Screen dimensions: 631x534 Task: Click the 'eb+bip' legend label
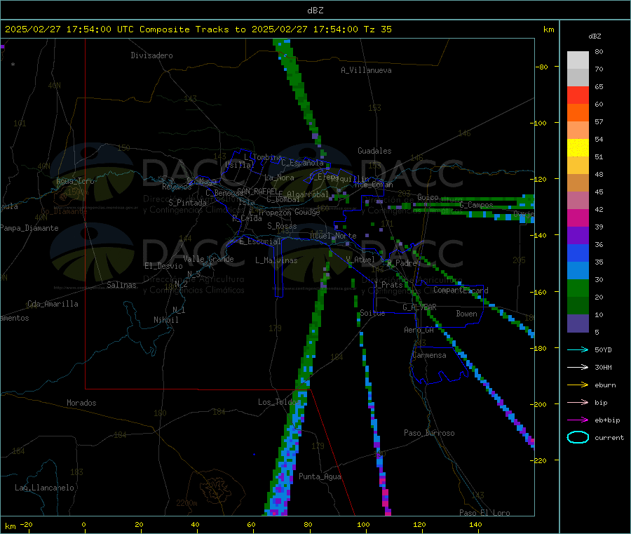(607, 420)
